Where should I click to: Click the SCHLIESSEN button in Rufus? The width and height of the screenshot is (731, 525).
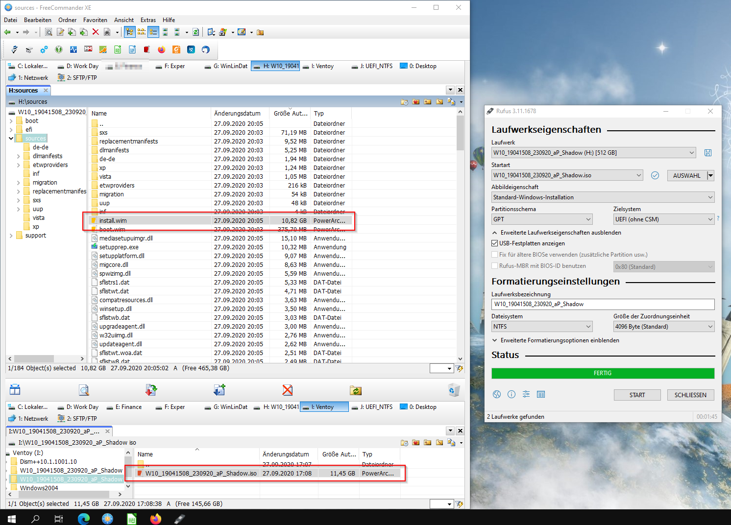(x=690, y=395)
